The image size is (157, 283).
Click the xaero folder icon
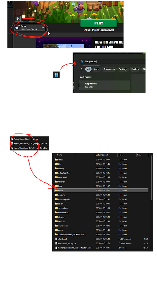tap(56, 230)
